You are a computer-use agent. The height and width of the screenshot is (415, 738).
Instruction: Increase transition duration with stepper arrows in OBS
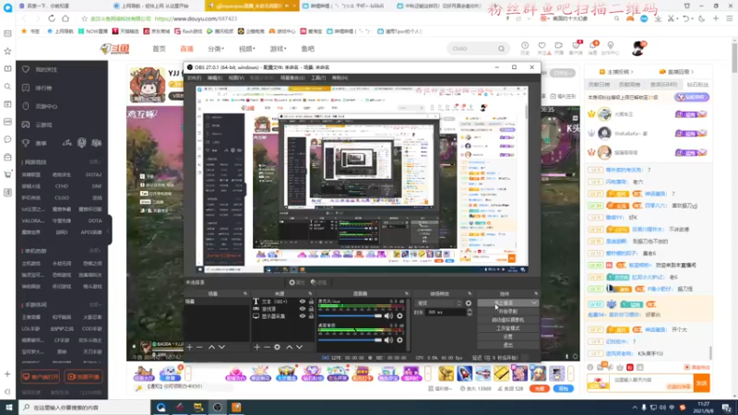[470, 311]
